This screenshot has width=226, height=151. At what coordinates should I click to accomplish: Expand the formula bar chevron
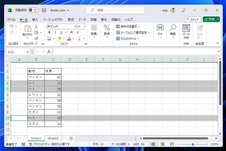[219, 51]
